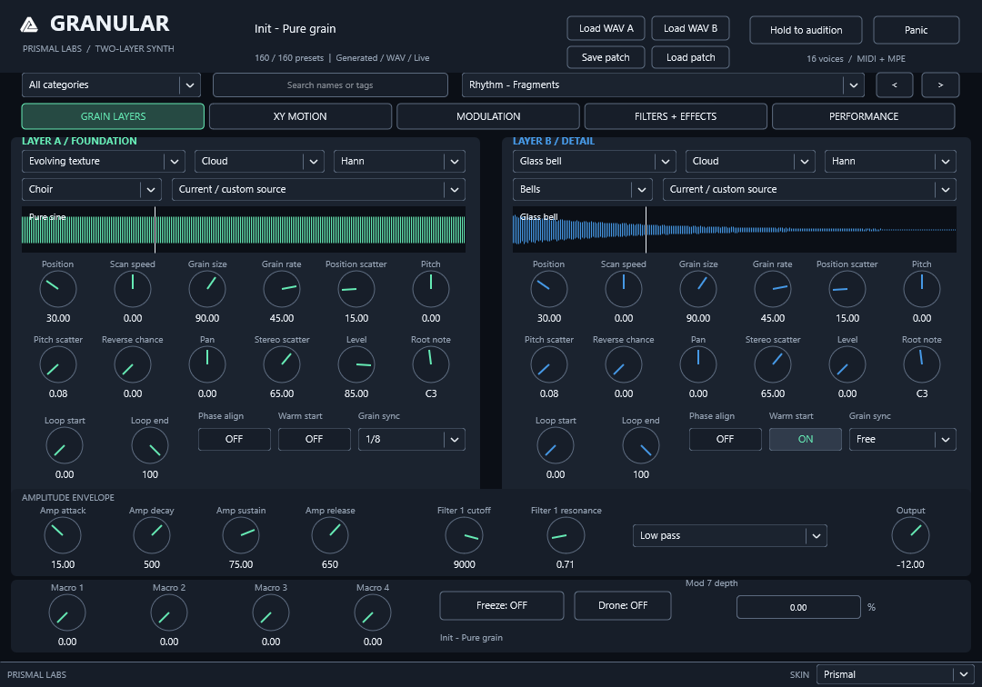
Task: Click the Filter 1 resonance knob
Action: 566,535
